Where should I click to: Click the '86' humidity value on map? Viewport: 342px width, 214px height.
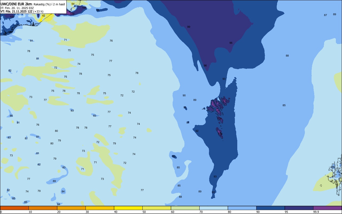[x=11, y=116]
